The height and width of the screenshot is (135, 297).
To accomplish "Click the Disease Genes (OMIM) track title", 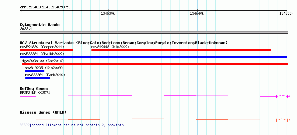I will point(43,112).
